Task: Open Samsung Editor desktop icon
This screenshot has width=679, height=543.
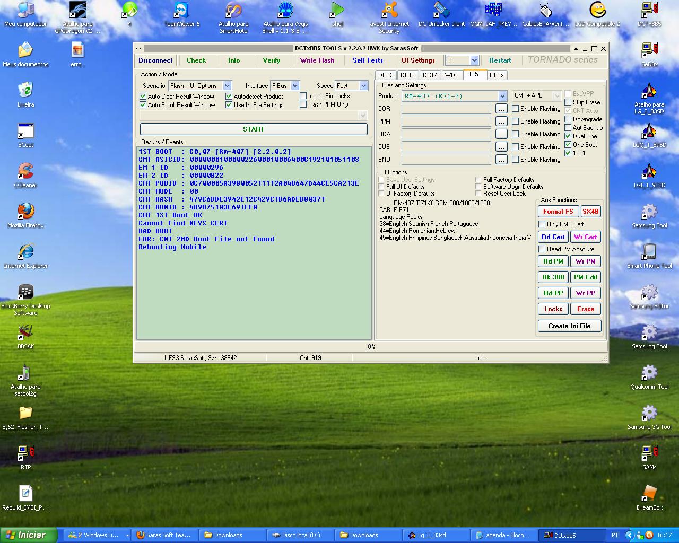Action: tap(649, 296)
